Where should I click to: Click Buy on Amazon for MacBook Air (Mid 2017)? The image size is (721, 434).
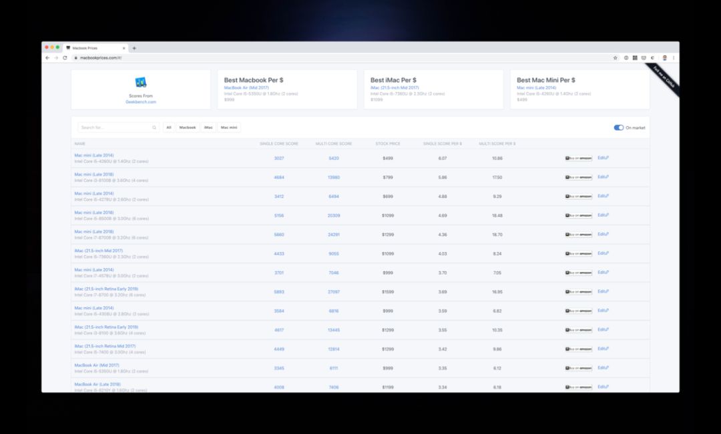pos(578,368)
